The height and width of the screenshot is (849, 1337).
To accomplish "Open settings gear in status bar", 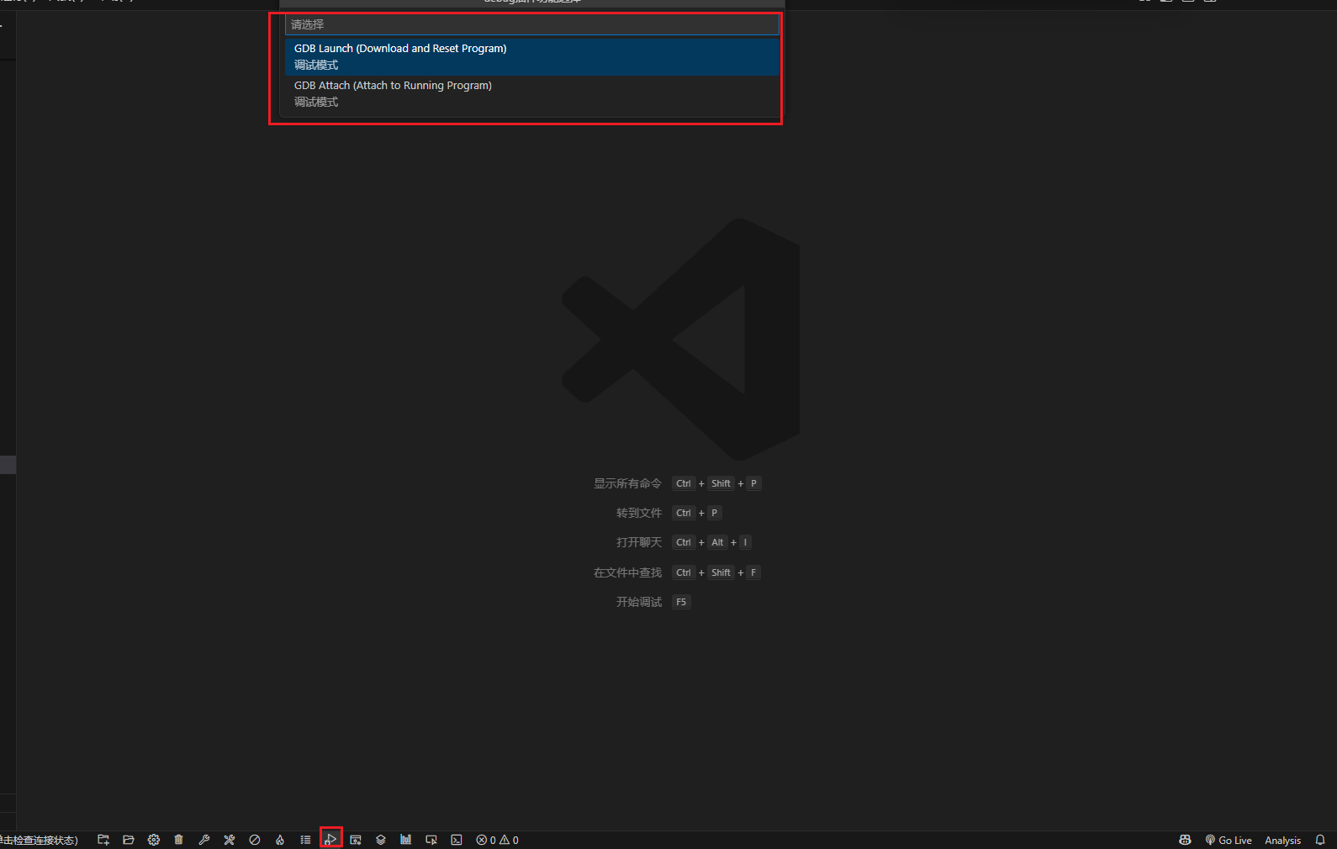I will point(154,840).
